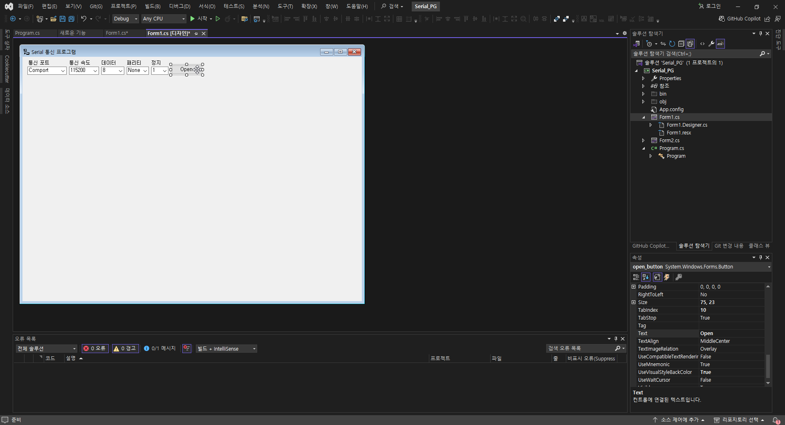Click the find in files folder icon

pos(244,19)
